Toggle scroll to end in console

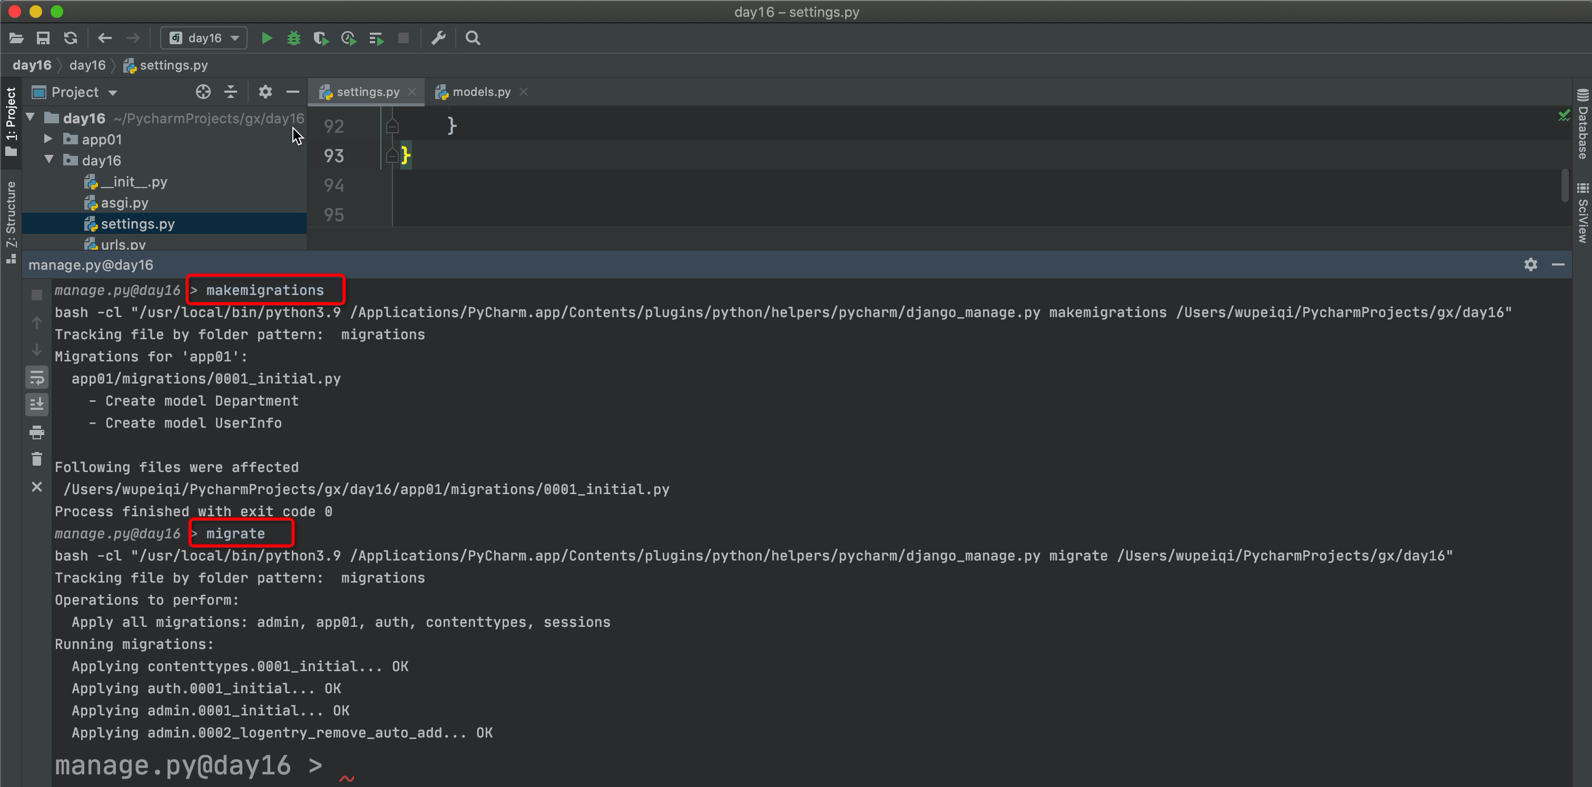[36, 405]
